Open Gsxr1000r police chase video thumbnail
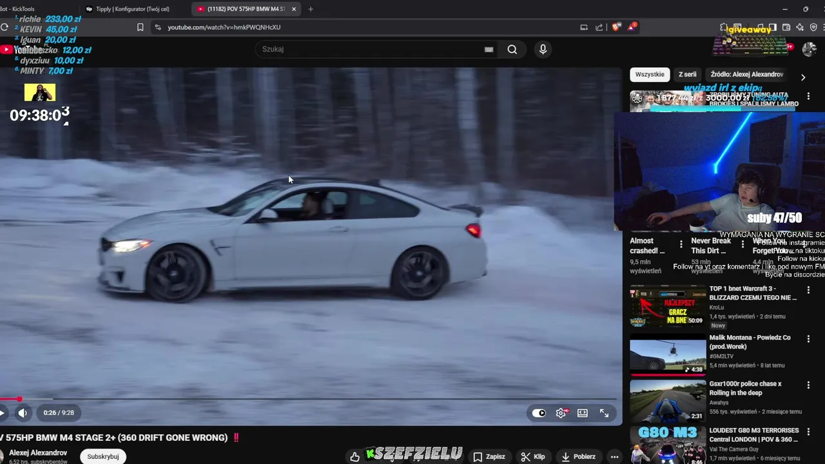Viewport: 825px width, 464px height. (668, 401)
